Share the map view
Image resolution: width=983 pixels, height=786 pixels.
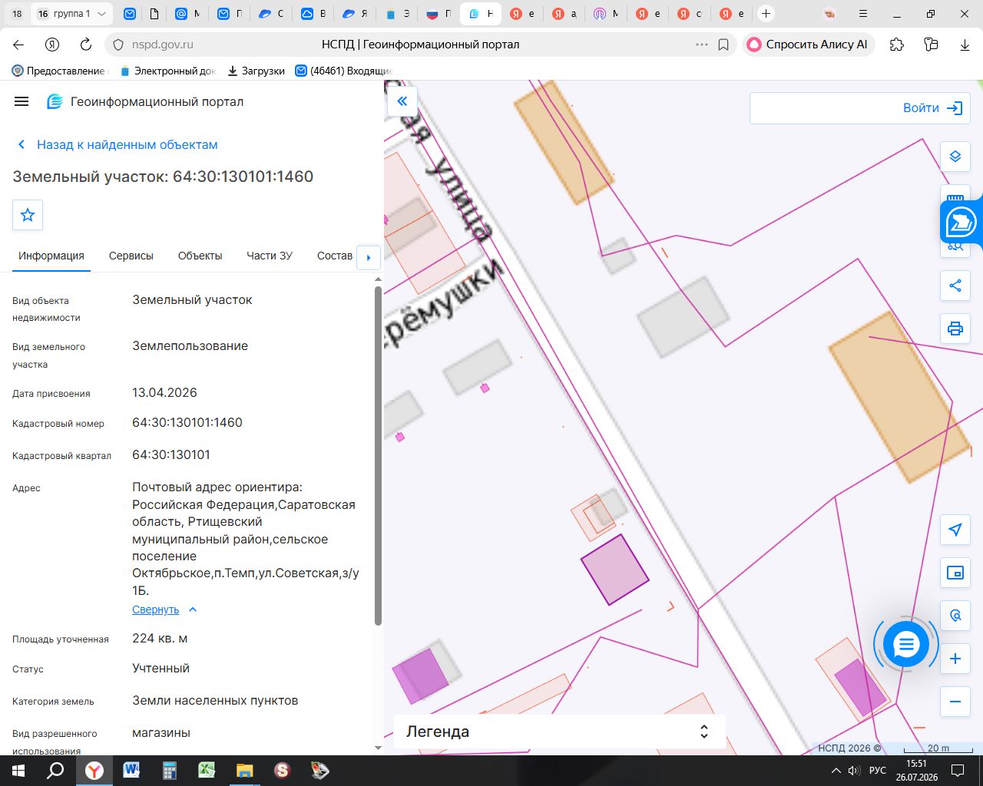click(x=955, y=286)
